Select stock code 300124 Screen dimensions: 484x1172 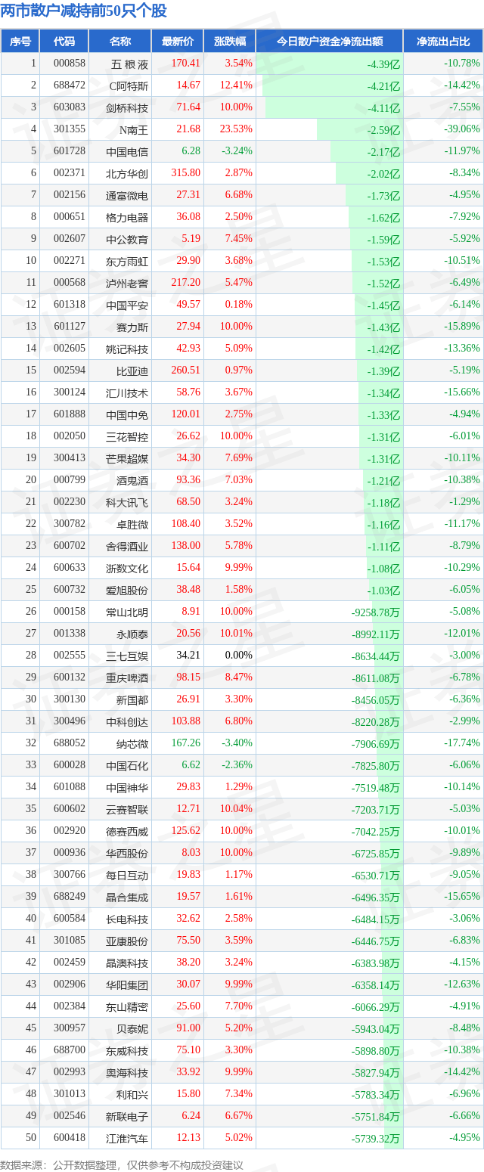pos(70,392)
